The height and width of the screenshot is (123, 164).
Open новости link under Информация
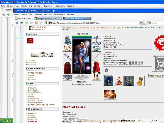pos(32,113)
